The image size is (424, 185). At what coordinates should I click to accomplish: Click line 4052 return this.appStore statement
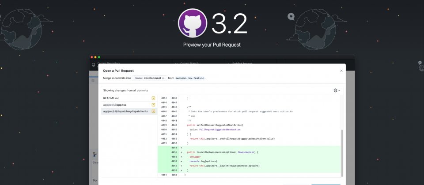232,139
